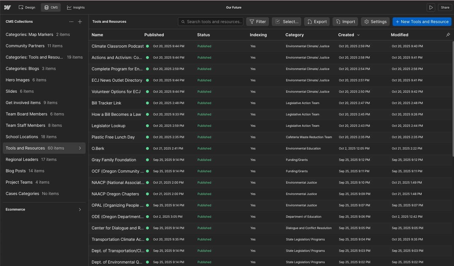Add a new CMS collection with plus icon
Screen dimensions: 454x266
pos(80,22)
